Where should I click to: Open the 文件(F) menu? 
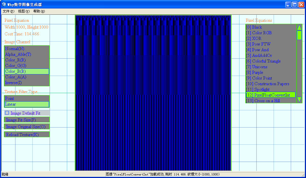click(x=8, y=11)
